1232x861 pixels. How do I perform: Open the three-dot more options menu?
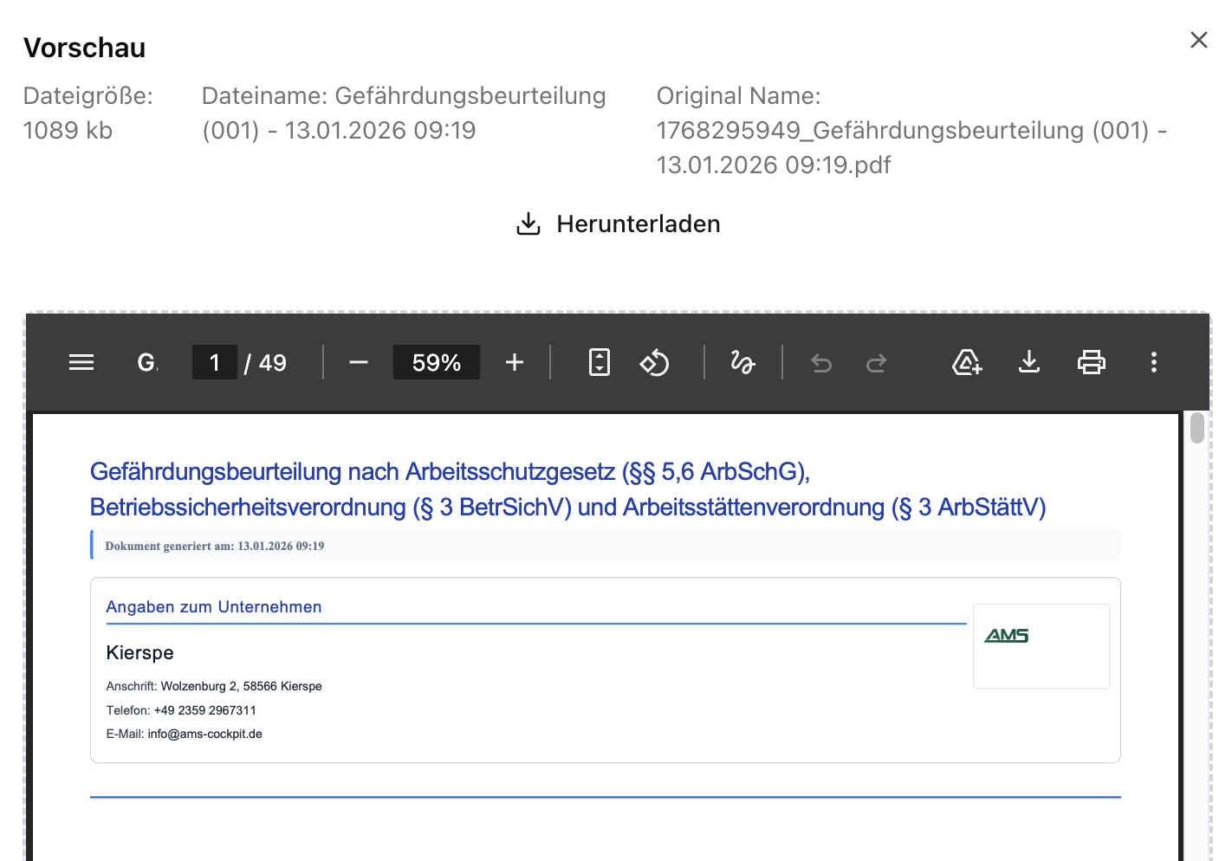point(1153,362)
